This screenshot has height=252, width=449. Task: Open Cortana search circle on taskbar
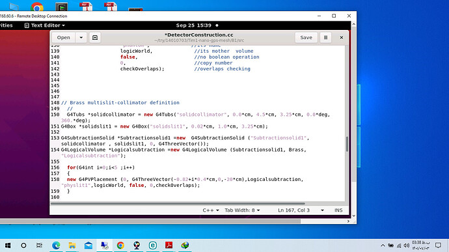[x=24, y=245]
